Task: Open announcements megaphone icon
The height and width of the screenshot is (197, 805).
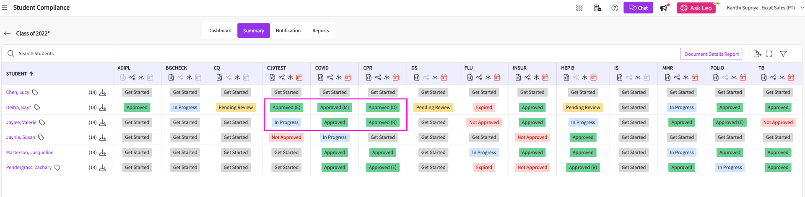Action: click(664, 8)
